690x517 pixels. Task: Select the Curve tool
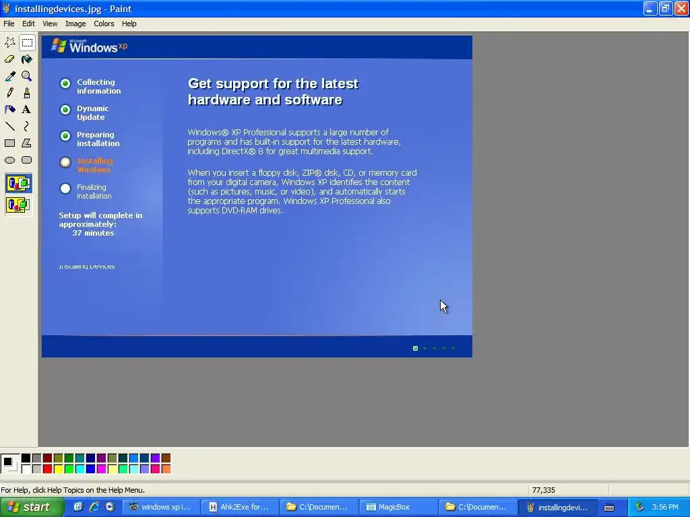point(27,127)
